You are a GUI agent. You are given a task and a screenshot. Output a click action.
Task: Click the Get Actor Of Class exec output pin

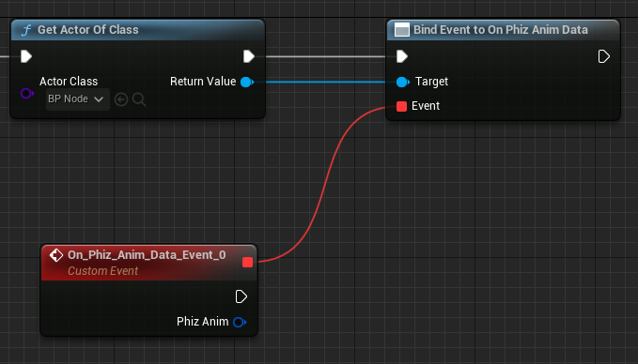[x=249, y=56]
